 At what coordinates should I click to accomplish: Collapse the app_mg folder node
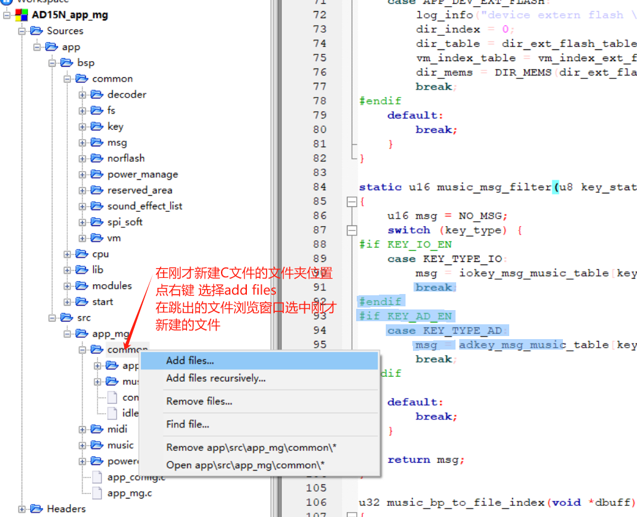point(67,334)
